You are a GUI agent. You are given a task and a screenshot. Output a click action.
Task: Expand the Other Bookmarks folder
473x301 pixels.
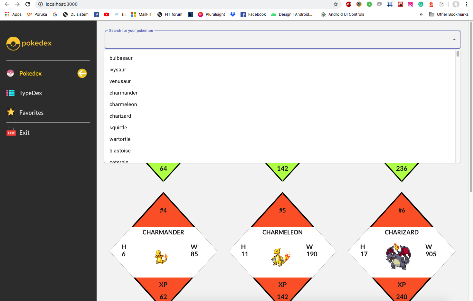click(449, 14)
